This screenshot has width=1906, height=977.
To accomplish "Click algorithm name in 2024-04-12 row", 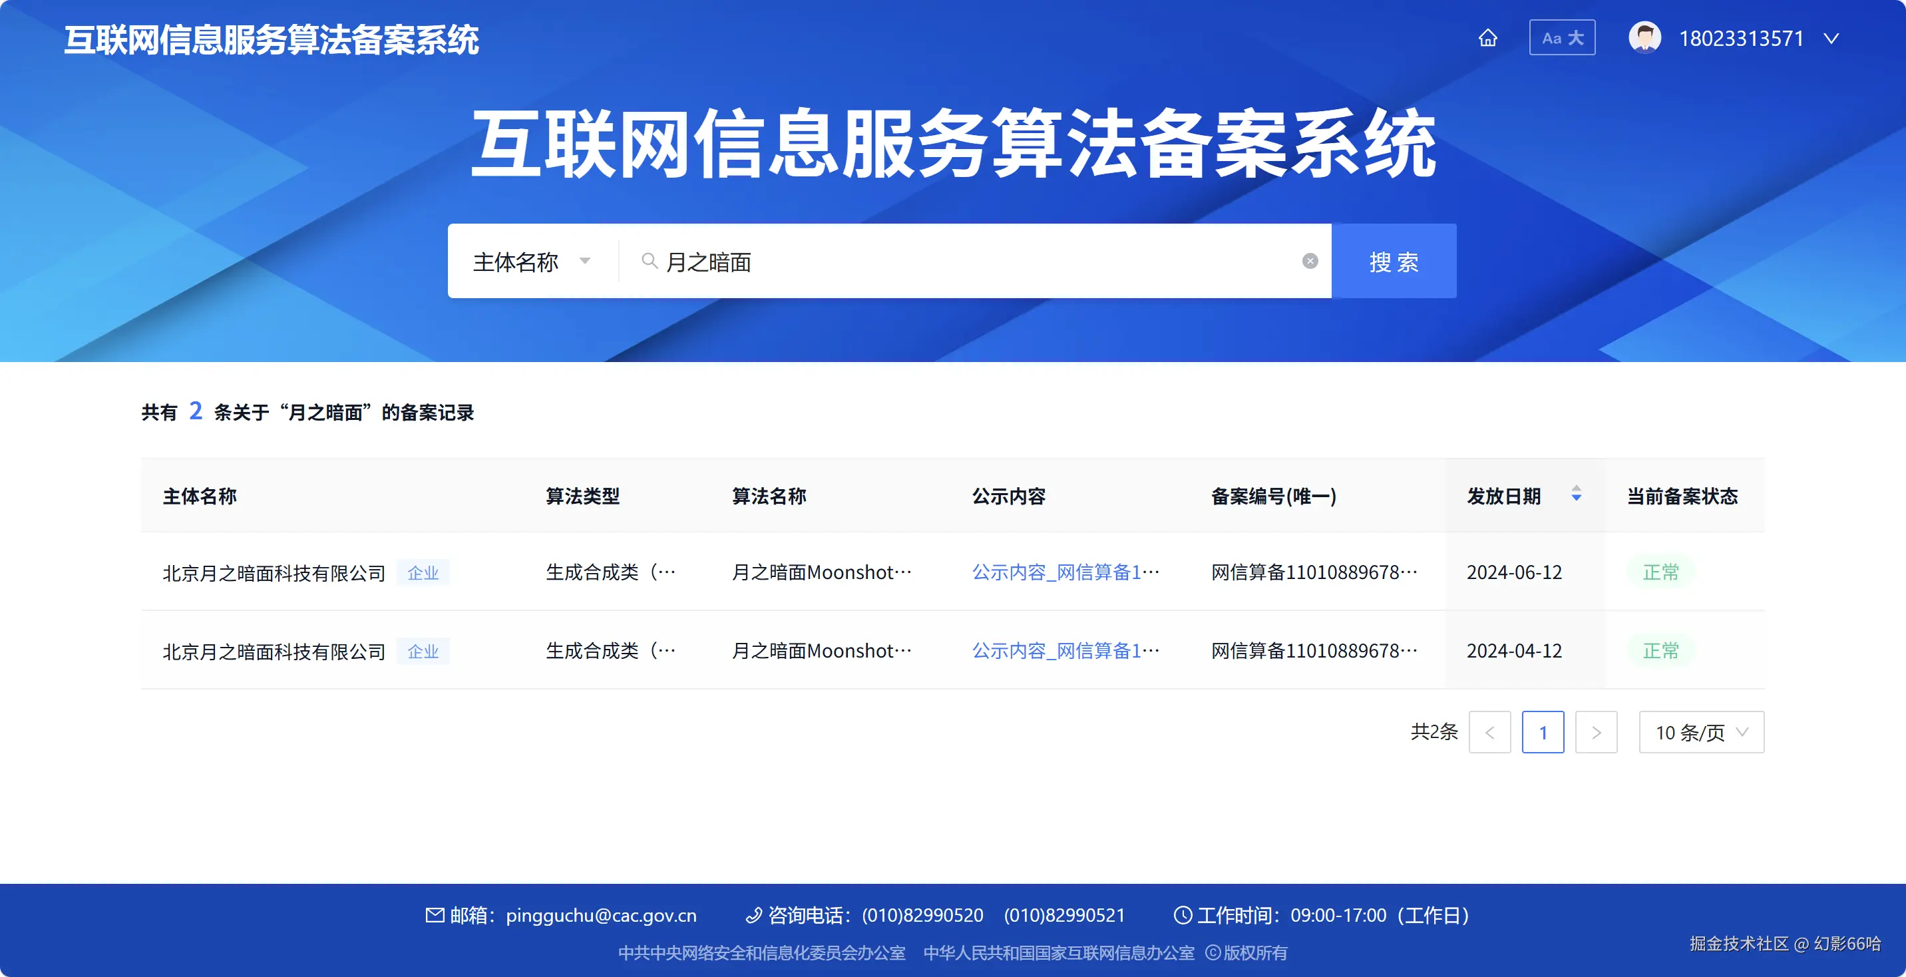I will click(822, 651).
